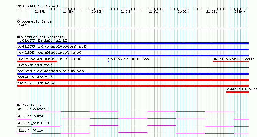Click the ruler's left arrowhead
The image size is (257, 137).
coord(18,9)
